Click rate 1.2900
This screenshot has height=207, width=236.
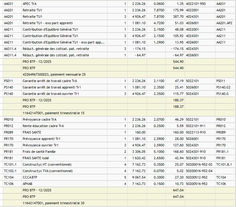coord(159,42)
